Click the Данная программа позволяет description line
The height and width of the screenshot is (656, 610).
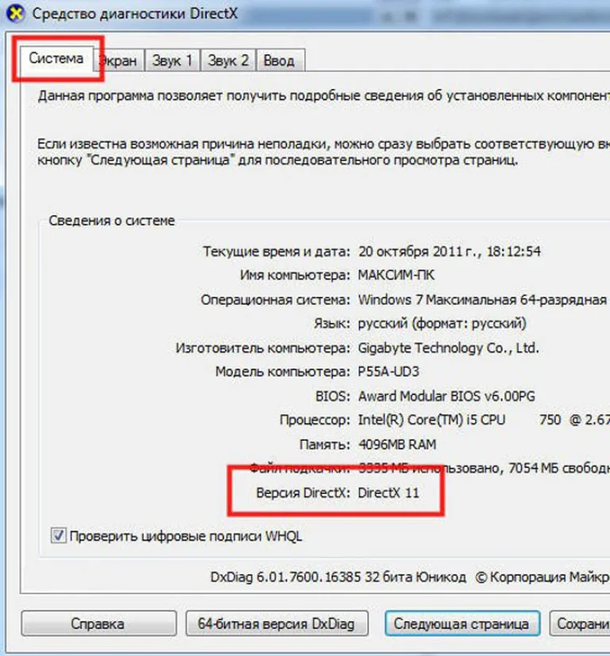point(324,96)
